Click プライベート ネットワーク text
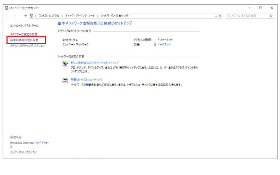 click(75, 44)
